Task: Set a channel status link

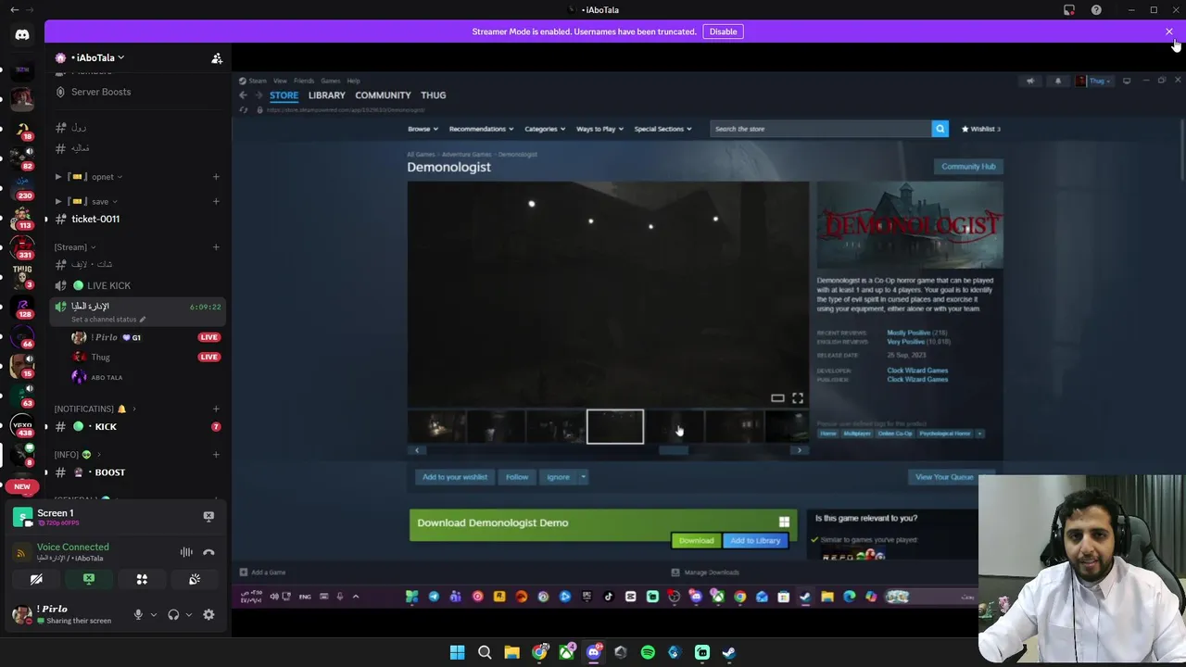Action: pyautogui.click(x=108, y=320)
